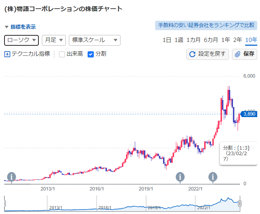The height and width of the screenshot is (214, 260).
Task: Uncheck the 分割 checkbox
Action: point(91,54)
